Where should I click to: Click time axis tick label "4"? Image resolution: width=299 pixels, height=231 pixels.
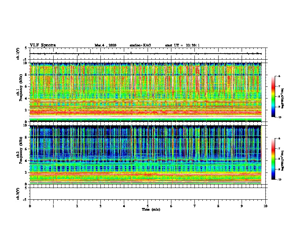pos(124,206)
